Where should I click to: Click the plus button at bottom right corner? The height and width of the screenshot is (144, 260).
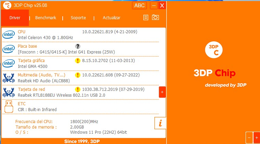[x=256, y=137]
